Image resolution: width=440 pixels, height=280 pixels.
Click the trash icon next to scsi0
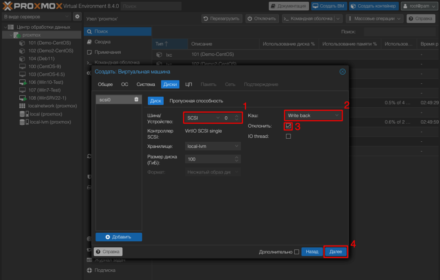click(x=136, y=100)
